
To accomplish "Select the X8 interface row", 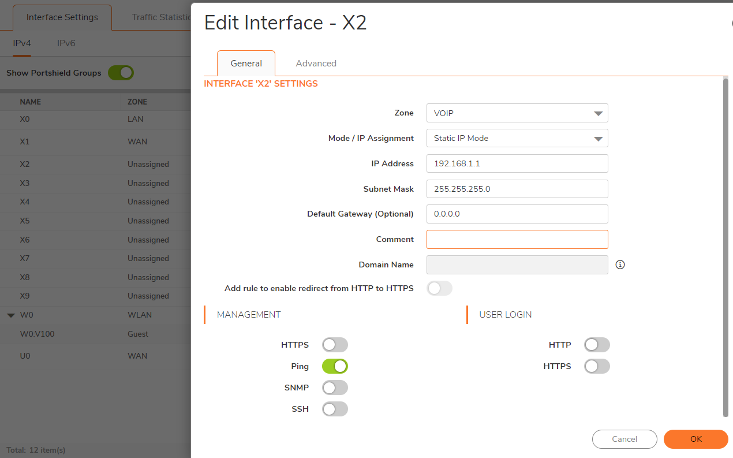I will tap(95, 278).
